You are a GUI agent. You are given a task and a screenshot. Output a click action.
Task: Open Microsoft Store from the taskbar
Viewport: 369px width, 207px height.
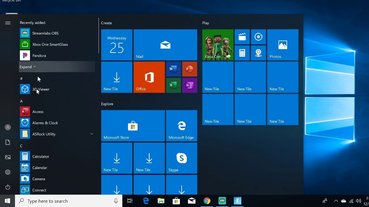click(176, 201)
